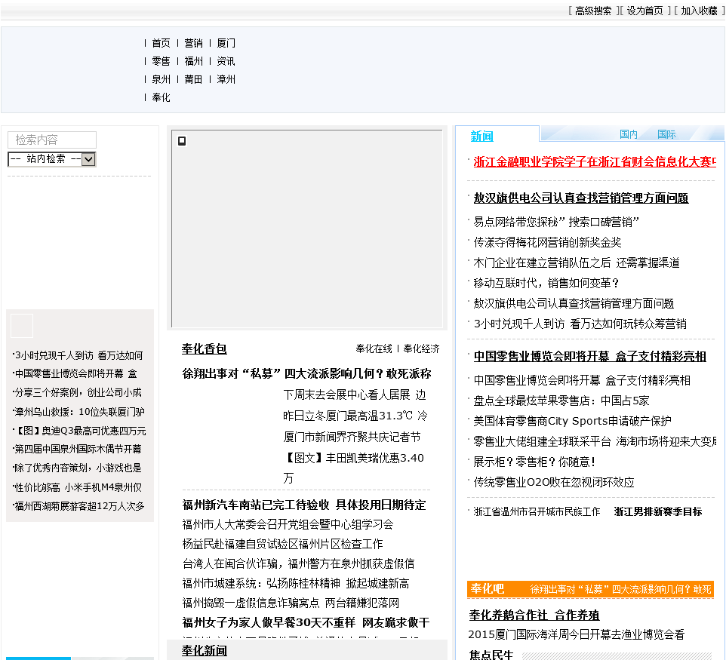
Task: Open the 奉化 navigation item
Action: point(162,97)
